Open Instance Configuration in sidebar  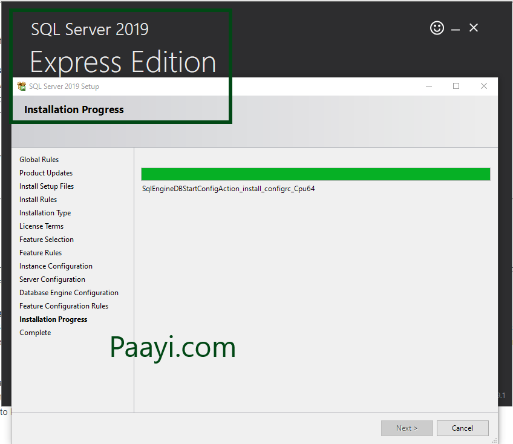56,266
